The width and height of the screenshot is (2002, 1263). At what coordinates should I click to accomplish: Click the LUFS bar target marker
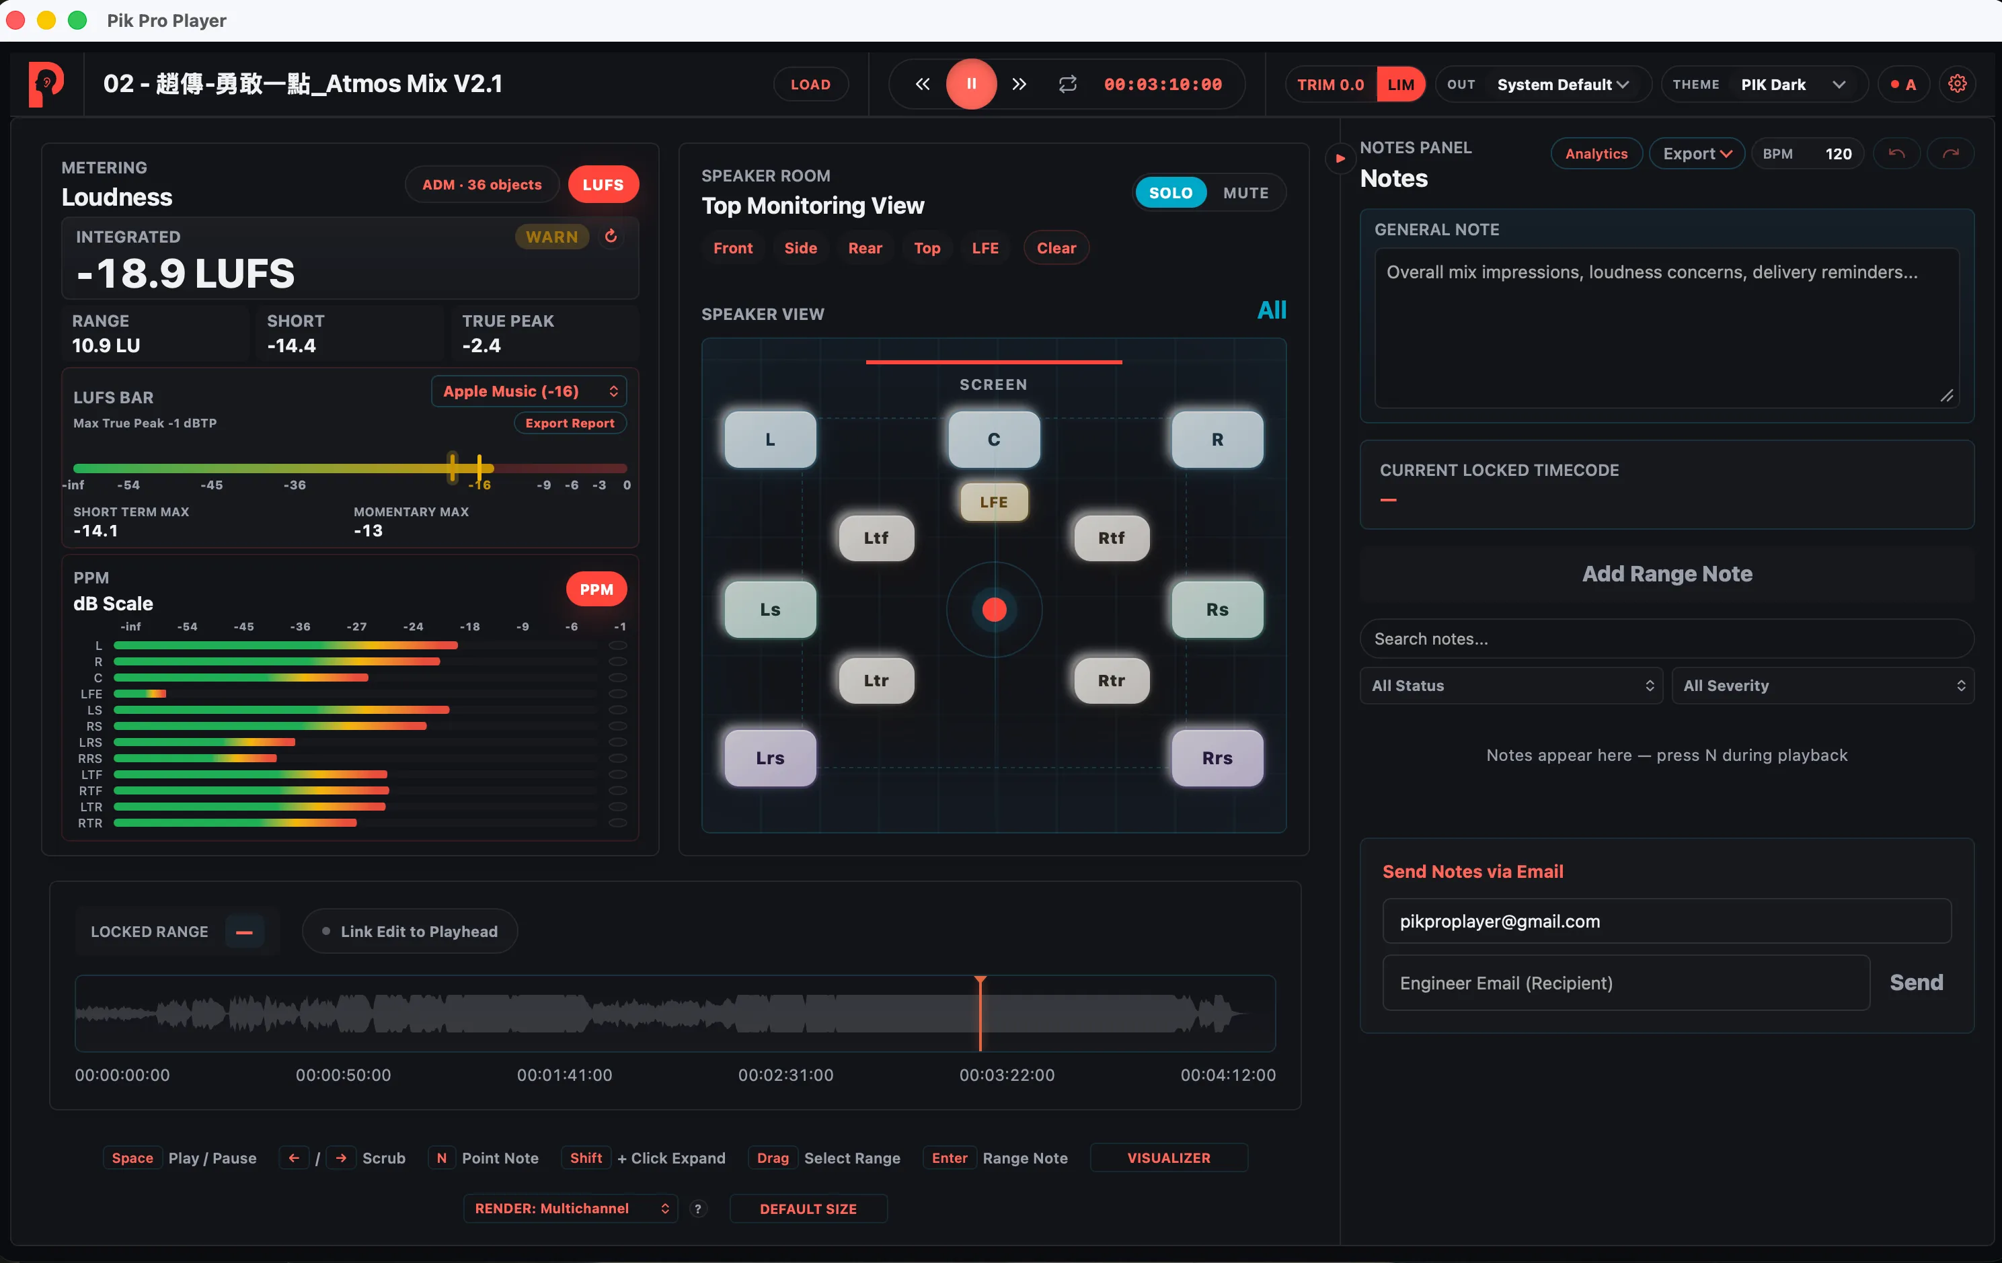point(479,468)
